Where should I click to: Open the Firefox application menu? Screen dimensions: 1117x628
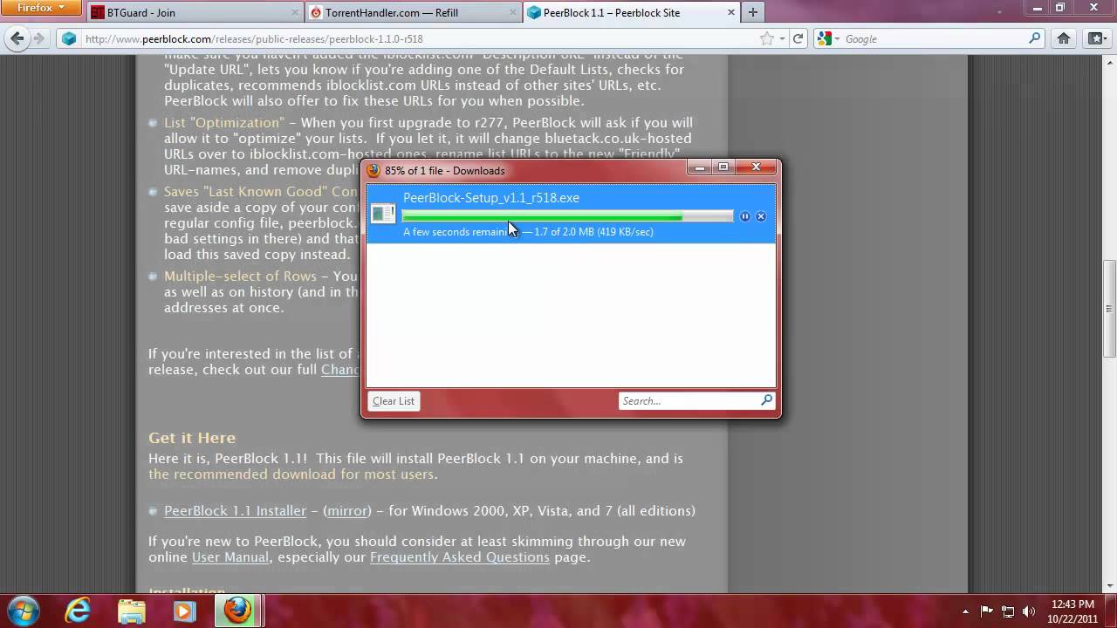(40, 8)
